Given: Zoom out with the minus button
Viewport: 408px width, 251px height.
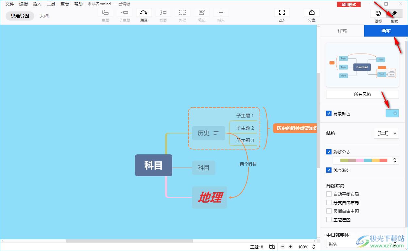Looking at the screenshot, I should [283, 247].
